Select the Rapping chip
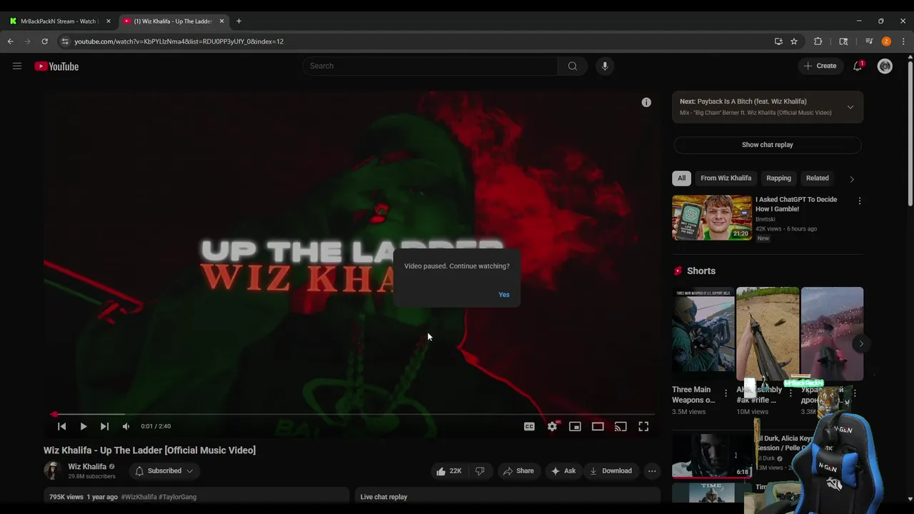The height and width of the screenshot is (514, 914). point(778,178)
